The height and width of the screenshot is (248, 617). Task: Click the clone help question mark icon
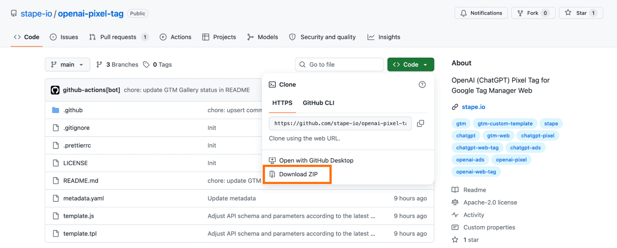coord(422,84)
